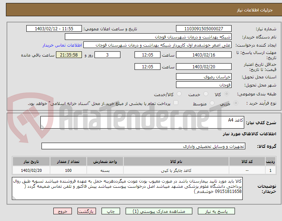Select the 'خدمت' radio button
The width and height of the screenshot is (282, 221).
(206, 94)
